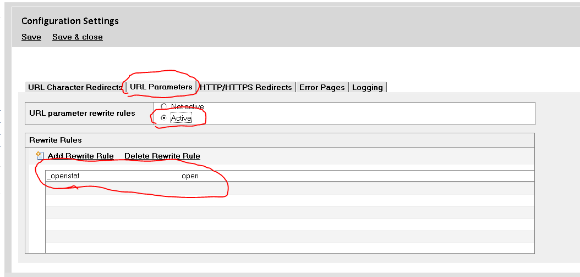Click first empty row below _openstat entry

coord(289,188)
